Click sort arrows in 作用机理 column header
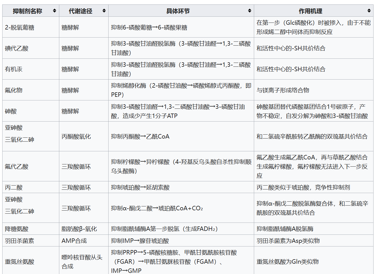This screenshot has width=378, height=274. tap(369, 11)
